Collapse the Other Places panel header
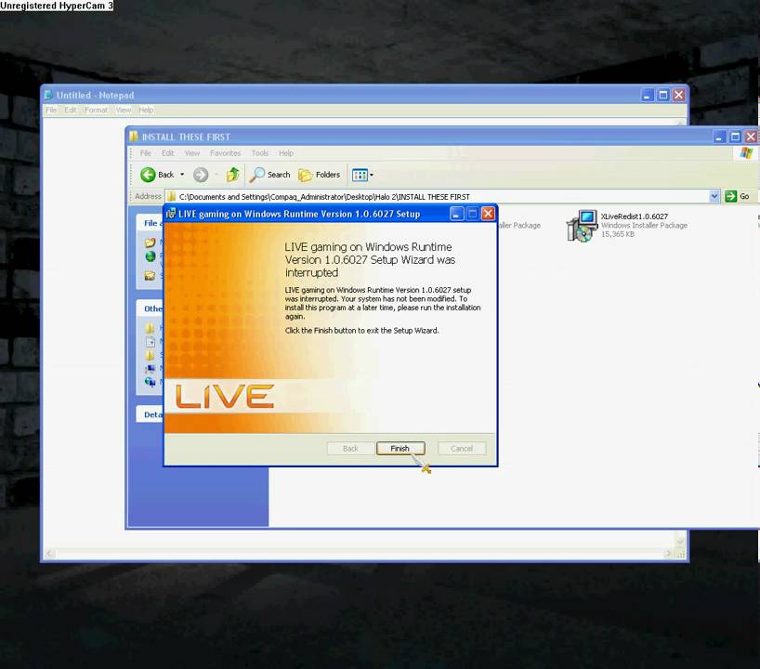This screenshot has height=669, width=760. coord(150,308)
